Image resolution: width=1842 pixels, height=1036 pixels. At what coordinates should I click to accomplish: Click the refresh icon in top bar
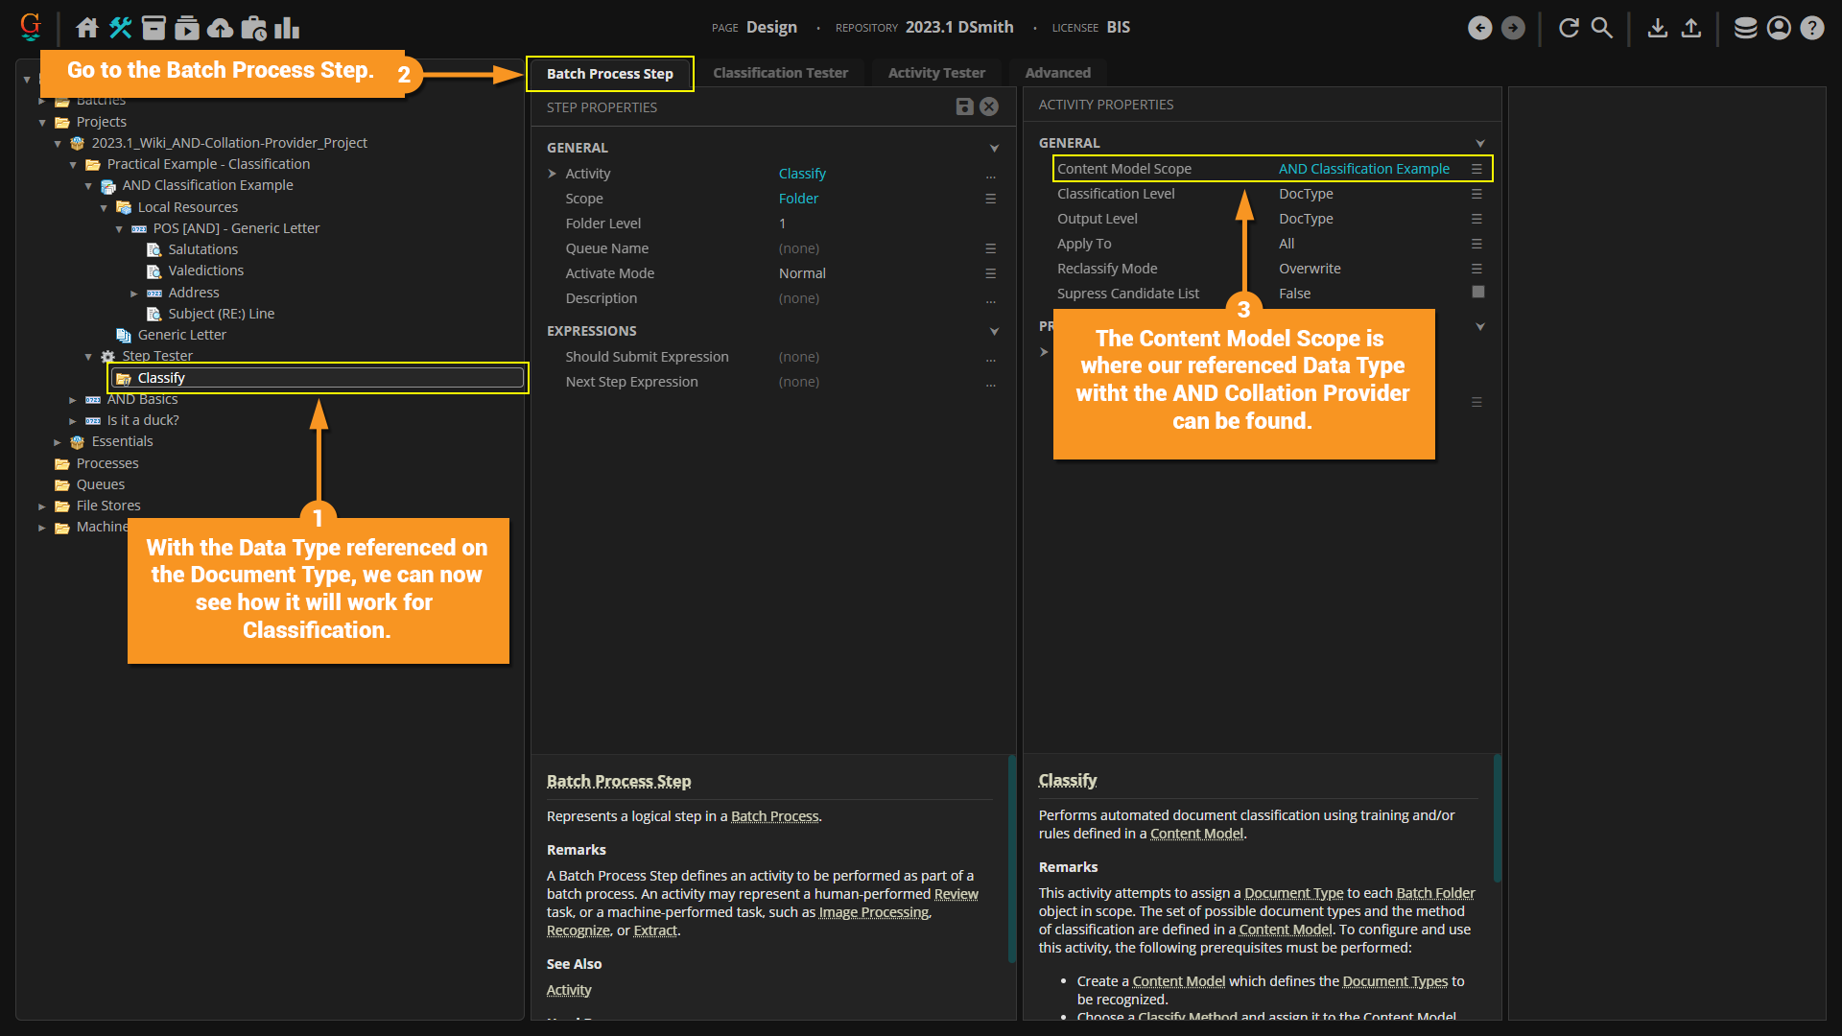[1569, 28]
